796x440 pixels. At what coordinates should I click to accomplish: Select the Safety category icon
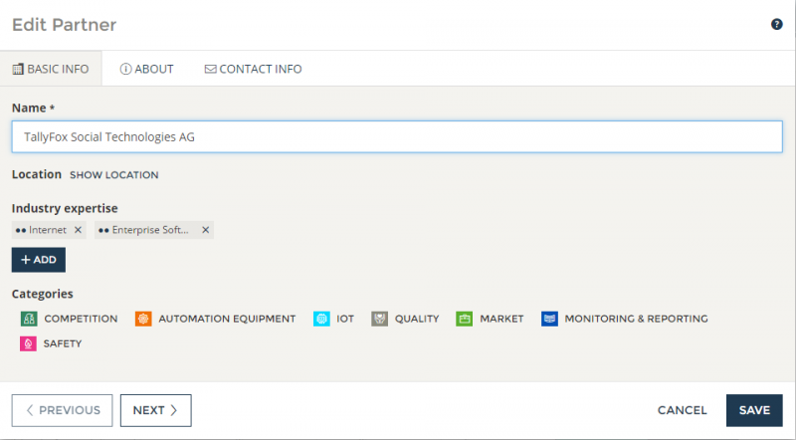click(29, 343)
